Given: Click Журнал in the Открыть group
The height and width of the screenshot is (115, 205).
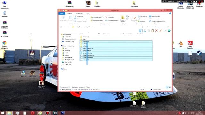Looking at the screenshot, I should click(142, 21).
